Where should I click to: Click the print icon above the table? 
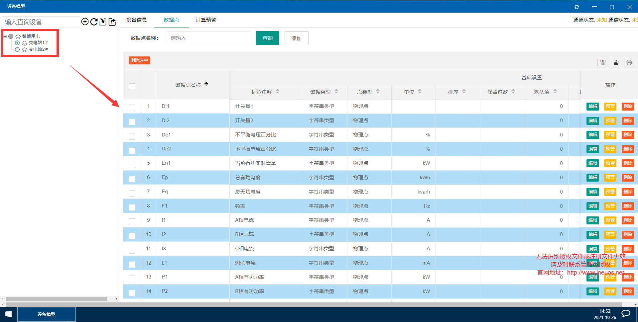629,62
